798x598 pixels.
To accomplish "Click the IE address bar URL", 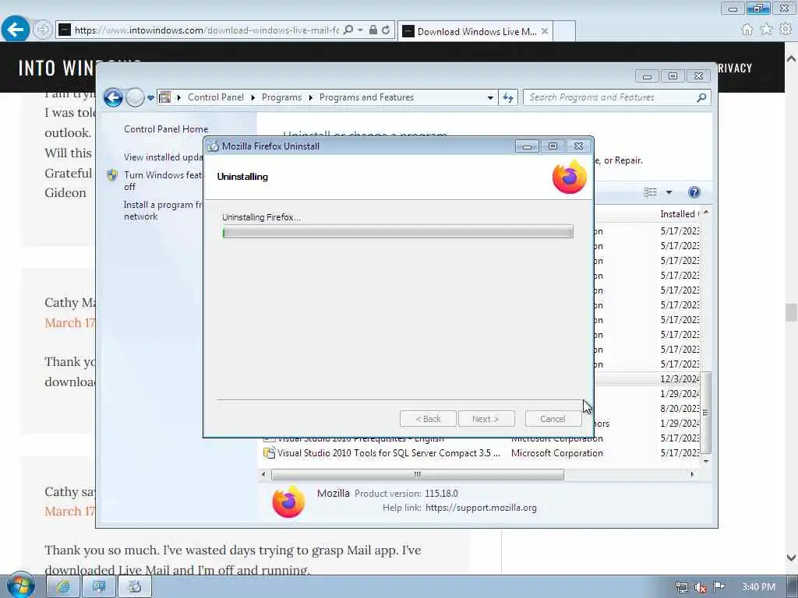I will (x=206, y=30).
